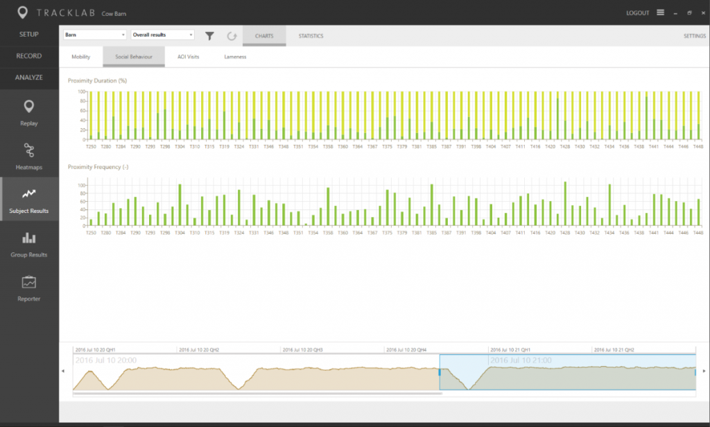Open the Barn selection dropdown

click(94, 34)
